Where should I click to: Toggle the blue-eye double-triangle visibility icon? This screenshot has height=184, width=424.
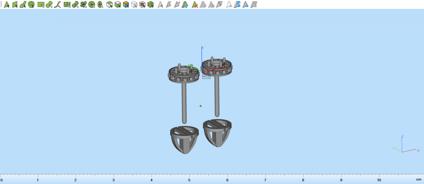coord(237,5)
